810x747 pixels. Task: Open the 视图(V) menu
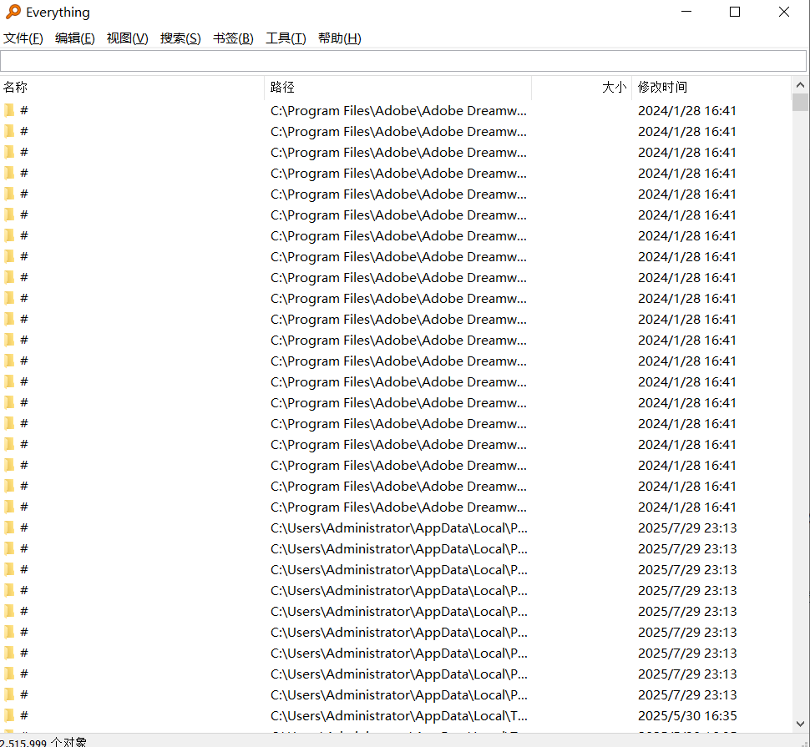pyautogui.click(x=127, y=38)
